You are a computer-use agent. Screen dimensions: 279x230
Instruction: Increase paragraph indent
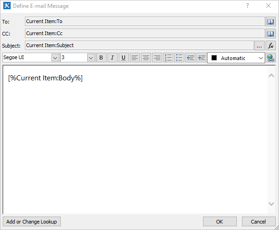(x=202, y=58)
